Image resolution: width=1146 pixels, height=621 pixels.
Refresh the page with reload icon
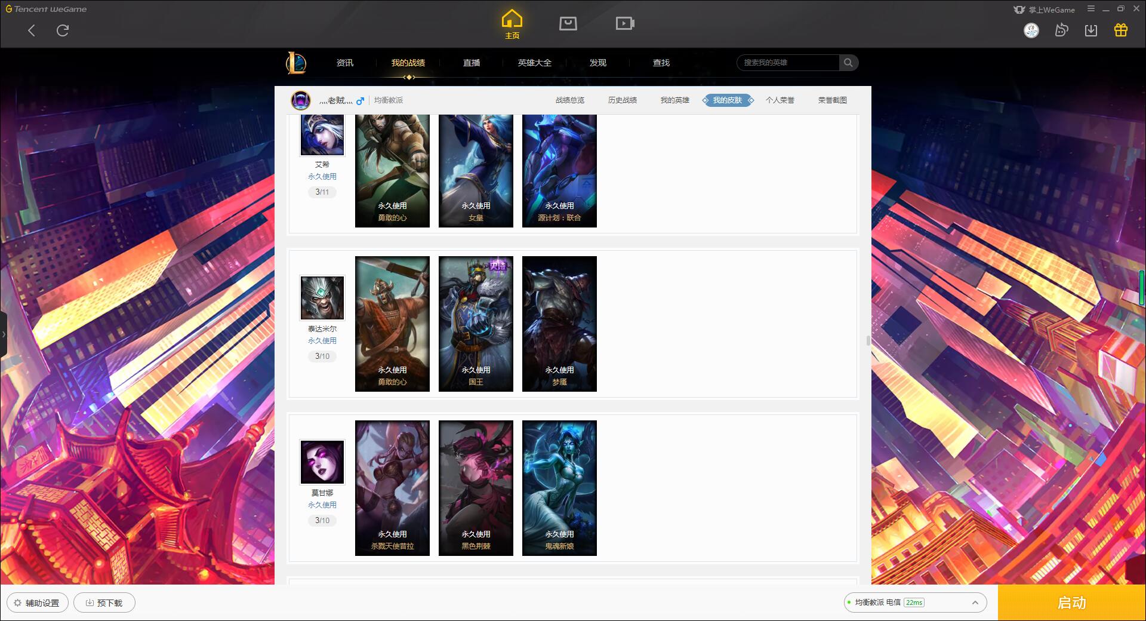click(63, 30)
